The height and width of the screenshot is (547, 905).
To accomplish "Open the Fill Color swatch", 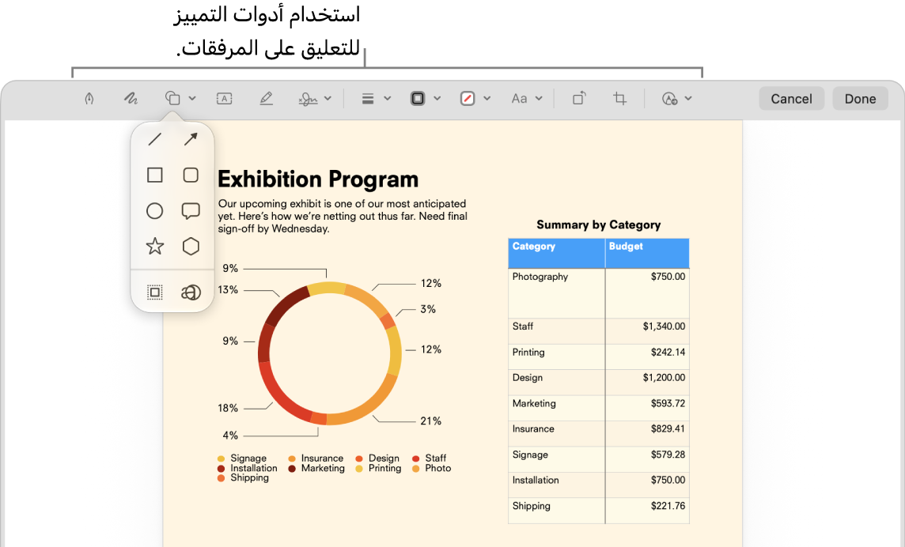I will click(475, 99).
